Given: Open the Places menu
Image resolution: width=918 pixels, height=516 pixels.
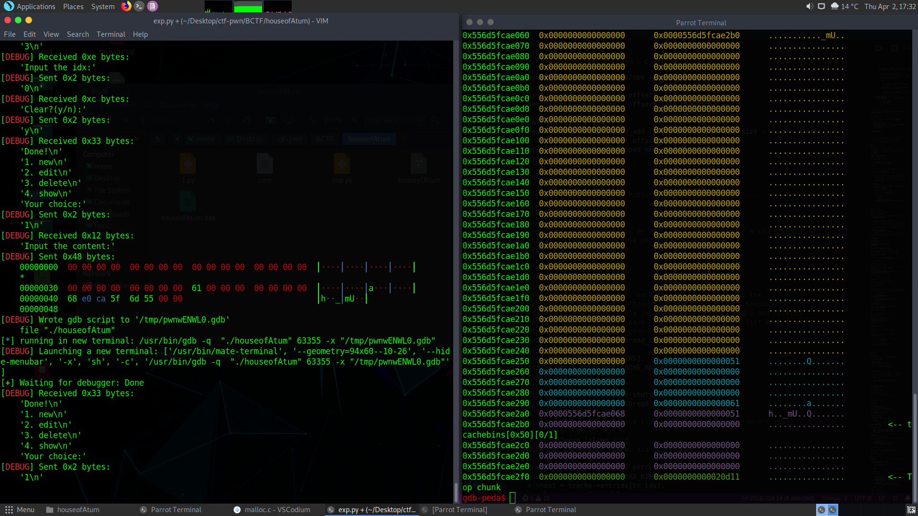Looking at the screenshot, I should pyautogui.click(x=73, y=7).
